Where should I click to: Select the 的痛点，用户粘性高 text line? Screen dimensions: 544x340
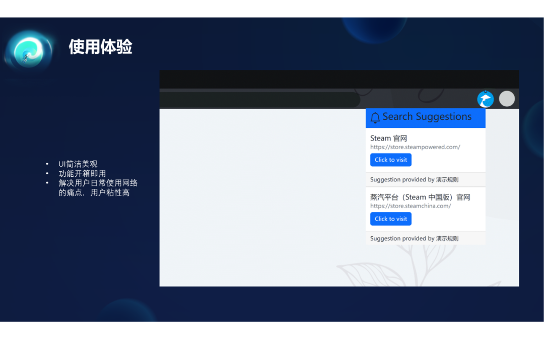[x=94, y=192]
